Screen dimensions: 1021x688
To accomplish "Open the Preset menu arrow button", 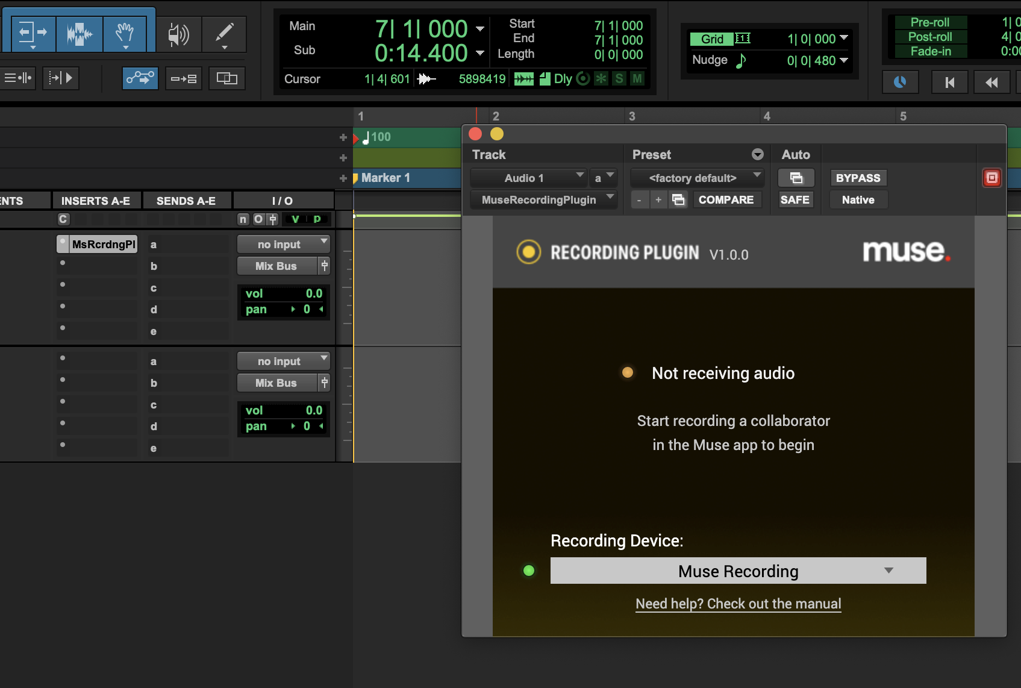I will pyautogui.click(x=757, y=155).
